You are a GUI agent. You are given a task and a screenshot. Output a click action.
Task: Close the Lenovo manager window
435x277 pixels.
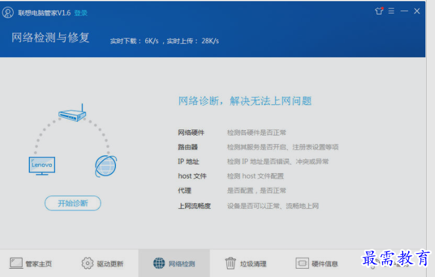pos(416,11)
